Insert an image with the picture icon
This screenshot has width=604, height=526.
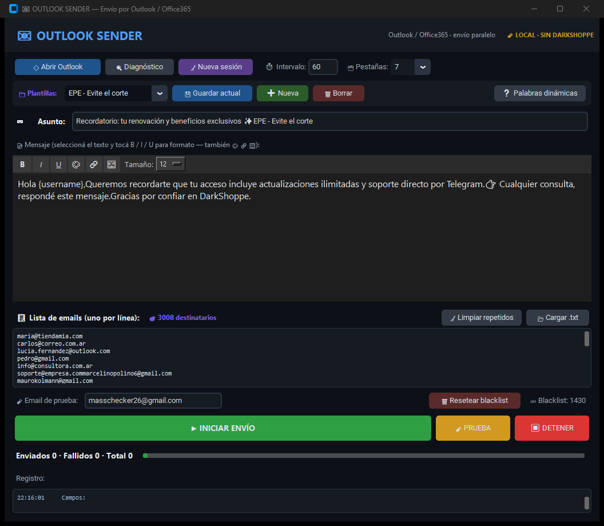click(x=112, y=164)
